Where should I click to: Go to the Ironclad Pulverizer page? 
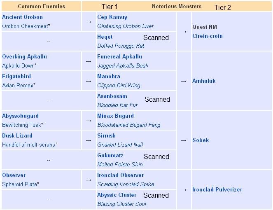click(217, 190)
